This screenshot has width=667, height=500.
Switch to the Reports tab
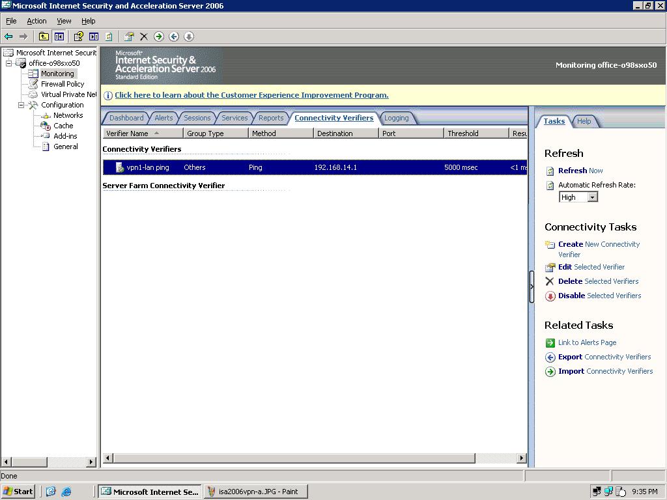point(271,118)
